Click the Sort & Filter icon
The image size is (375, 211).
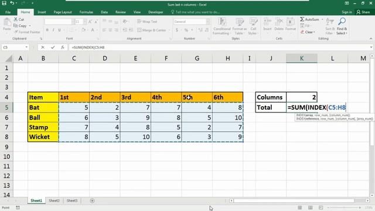pos(329,22)
